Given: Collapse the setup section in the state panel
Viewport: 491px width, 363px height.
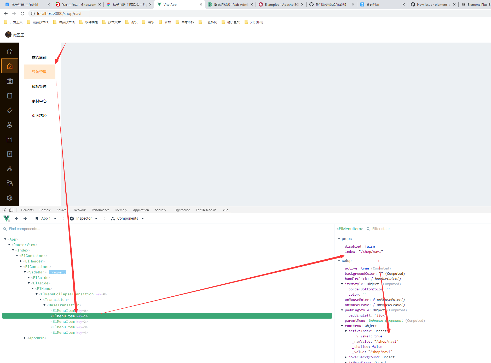Looking at the screenshot, I should click(339, 261).
